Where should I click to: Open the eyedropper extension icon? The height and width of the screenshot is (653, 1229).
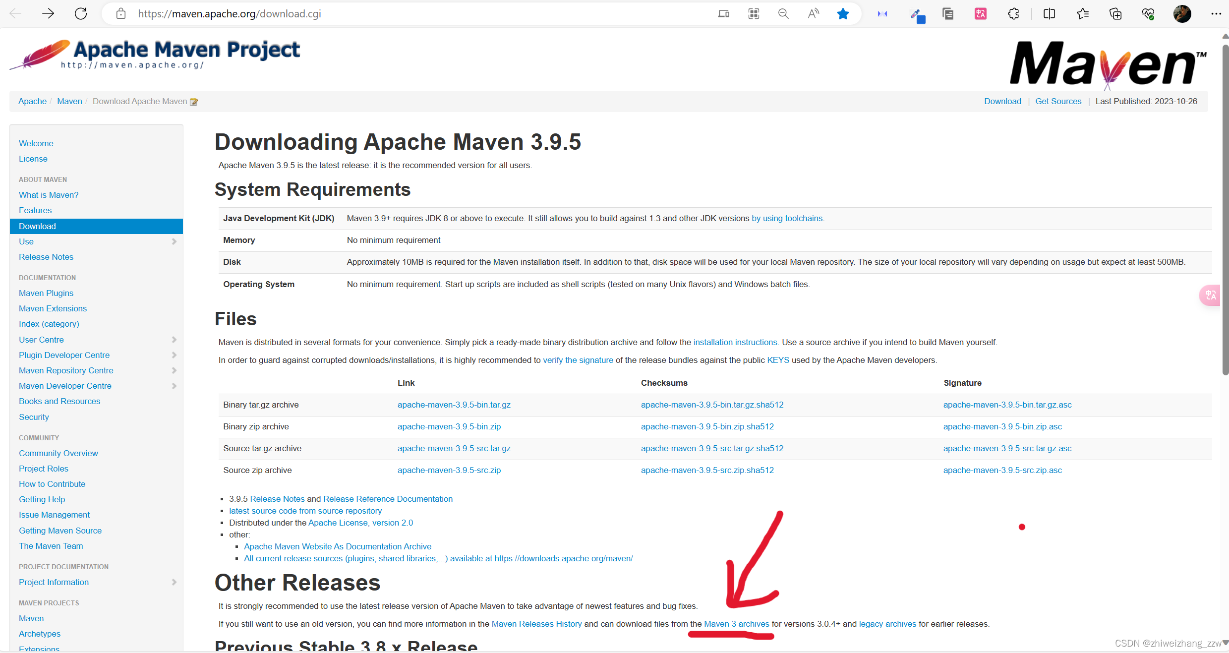coord(918,13)
